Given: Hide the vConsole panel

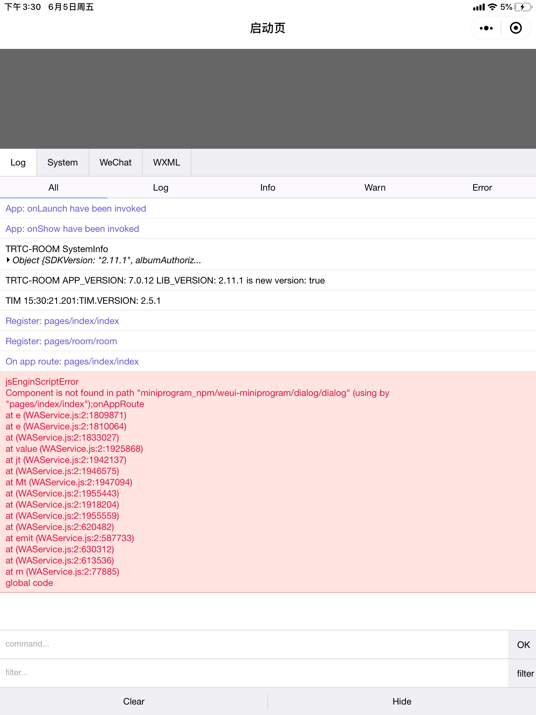Looking at the screenshot, I should click(x=402, y=701).
